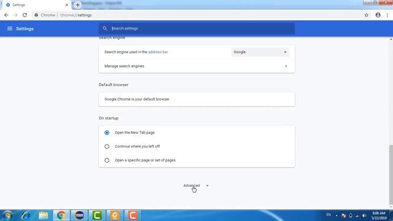Click the scrollbar up arrow
Screen dimensions: 393x221
391,39
